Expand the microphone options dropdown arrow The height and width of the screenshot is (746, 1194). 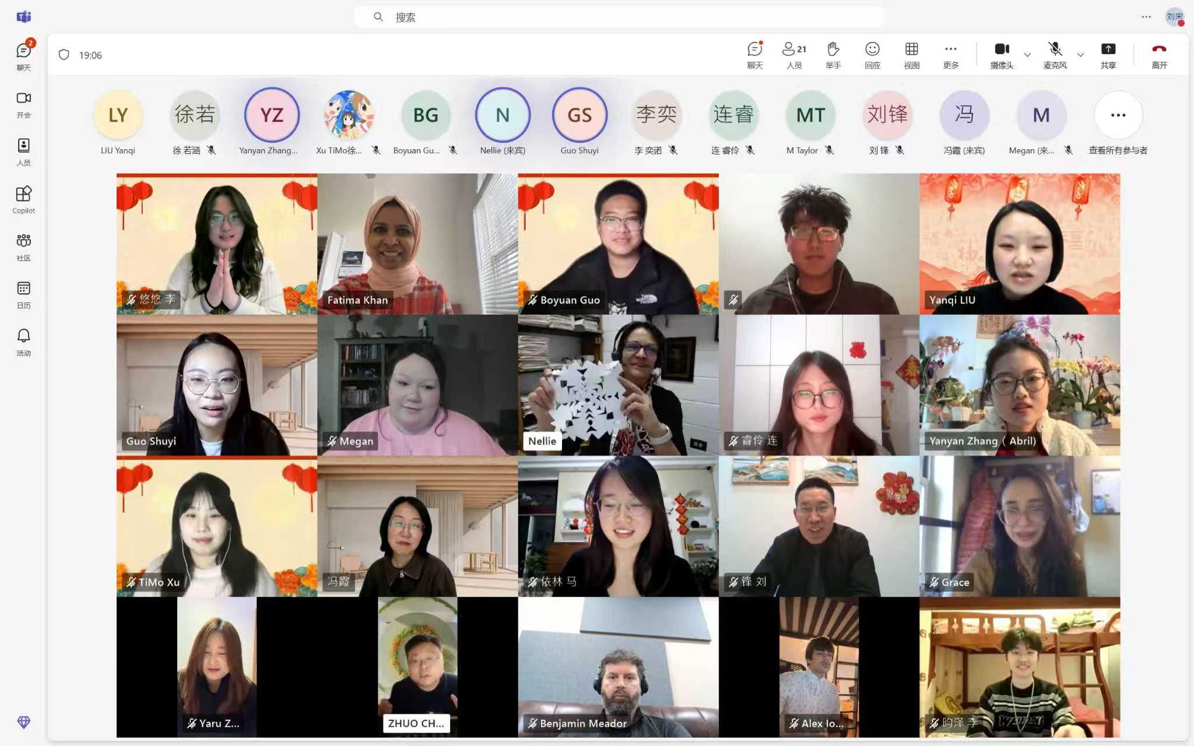click(1080, 55)
